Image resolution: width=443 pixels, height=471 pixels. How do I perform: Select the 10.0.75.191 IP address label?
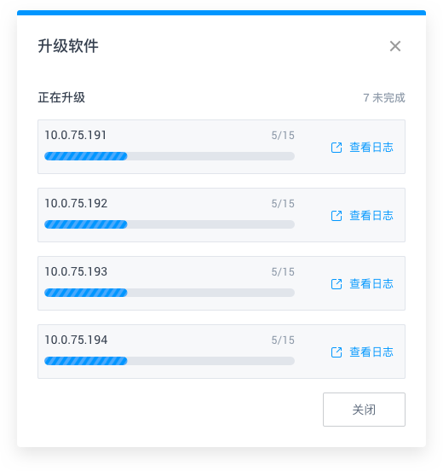pyautogui.click(x=75, y=135)
